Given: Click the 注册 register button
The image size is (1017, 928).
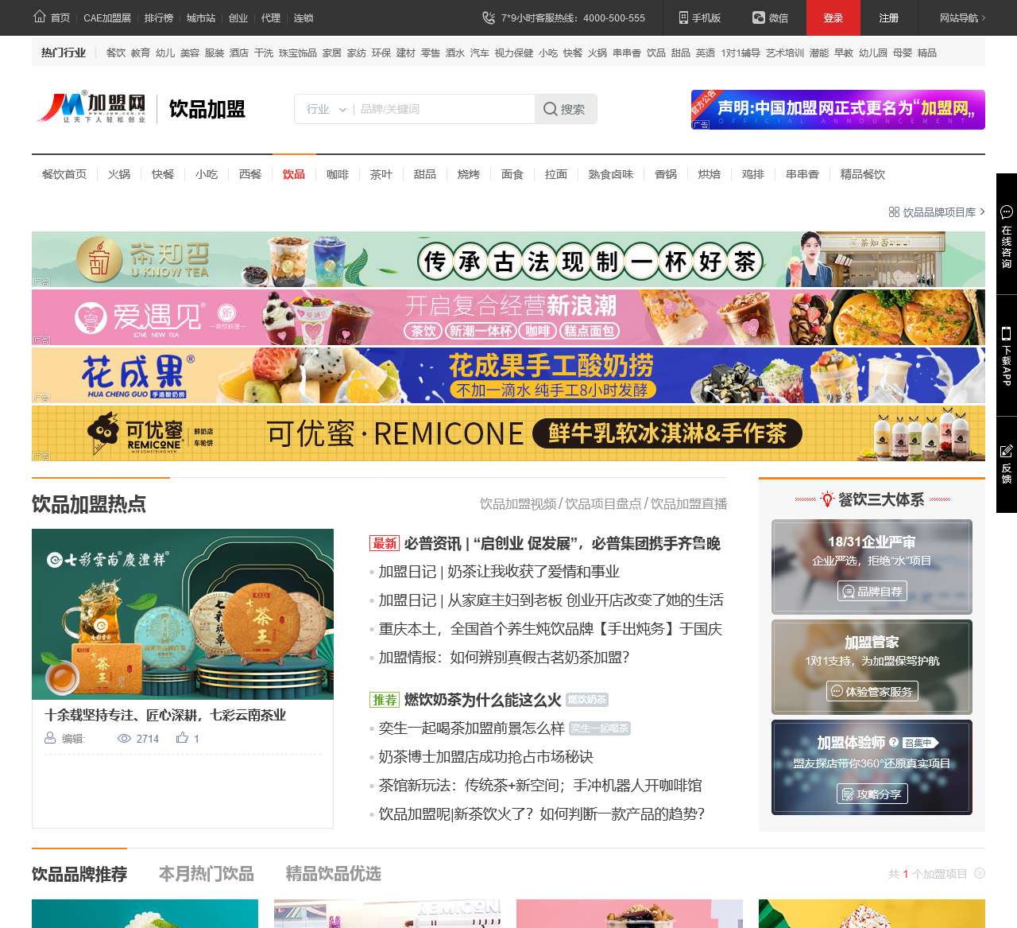Looking at the screenshot, I should [889, 17].
